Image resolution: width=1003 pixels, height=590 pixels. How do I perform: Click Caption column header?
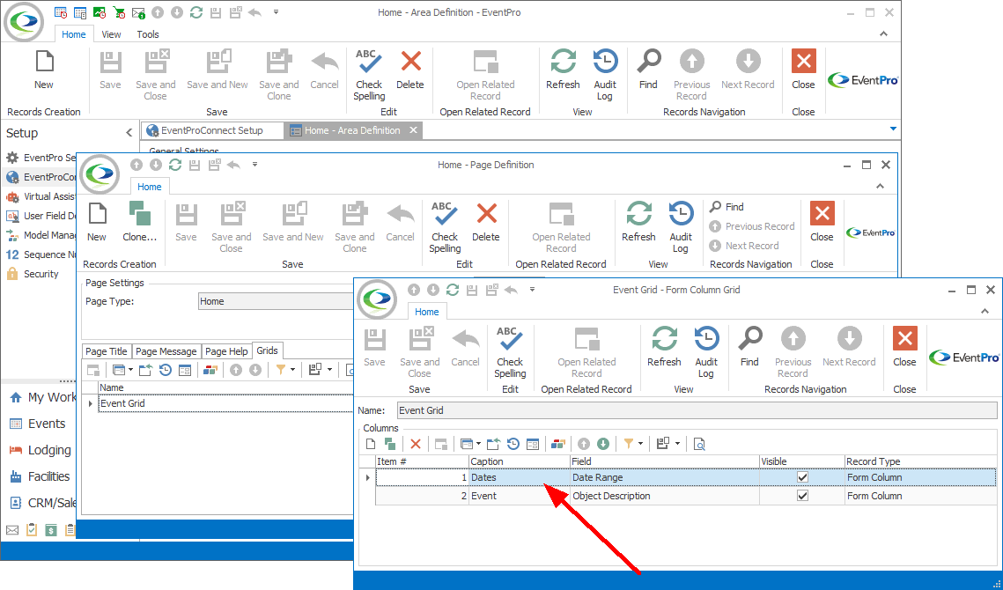point(520,461)
